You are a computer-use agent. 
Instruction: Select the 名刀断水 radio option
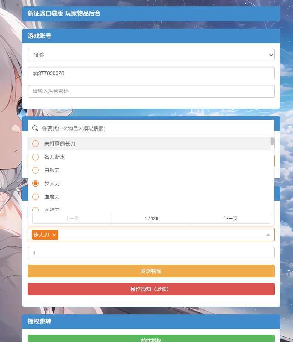click(35, 157)
